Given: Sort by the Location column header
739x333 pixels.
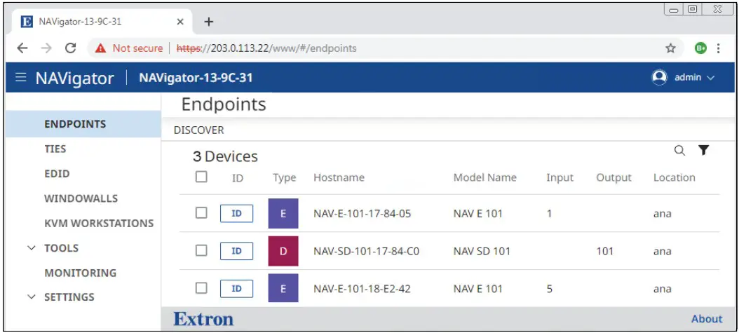Looking at the screenshot, I should [x=674, y=177].
